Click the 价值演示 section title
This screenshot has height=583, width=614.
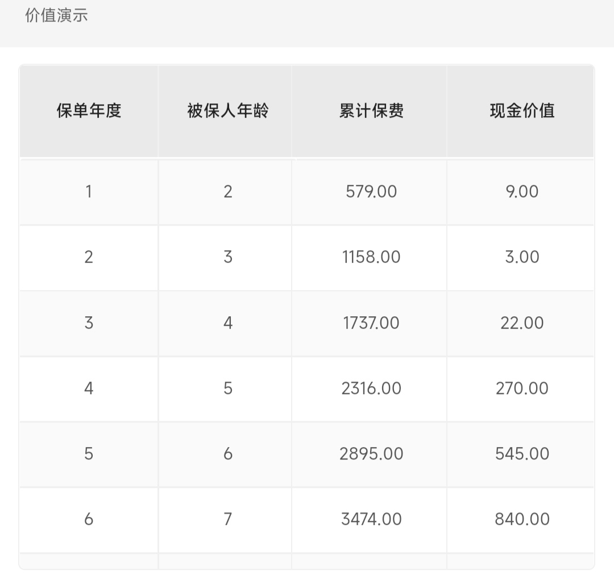click(56, 16)
